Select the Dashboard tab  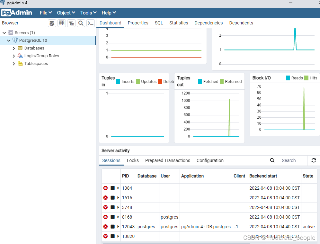point(111,23)
